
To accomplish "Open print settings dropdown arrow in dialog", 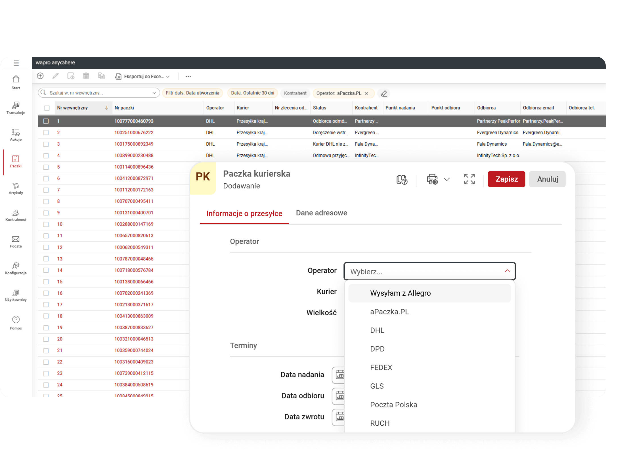I will click(x=447, y=179).
